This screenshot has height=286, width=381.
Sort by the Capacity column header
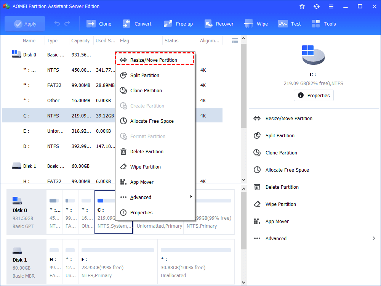pos(81,41)
